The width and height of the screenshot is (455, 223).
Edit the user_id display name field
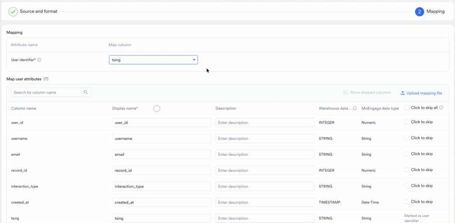point(161,123)
